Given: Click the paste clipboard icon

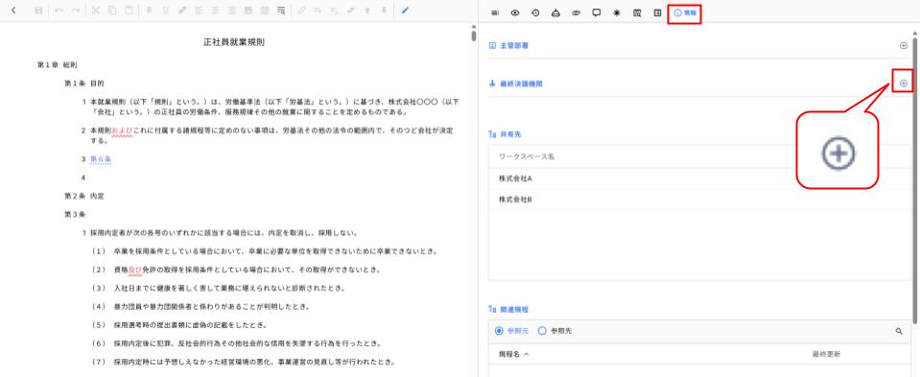Looking at the screenshot, I should (129, 11).
